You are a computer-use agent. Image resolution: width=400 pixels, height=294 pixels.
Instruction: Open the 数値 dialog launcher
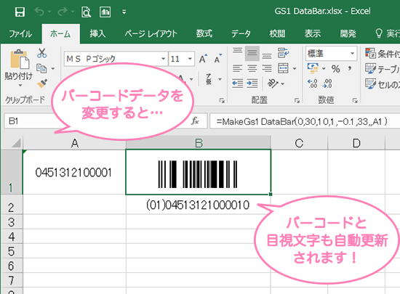pyautogui.click(x=355, y=101)
